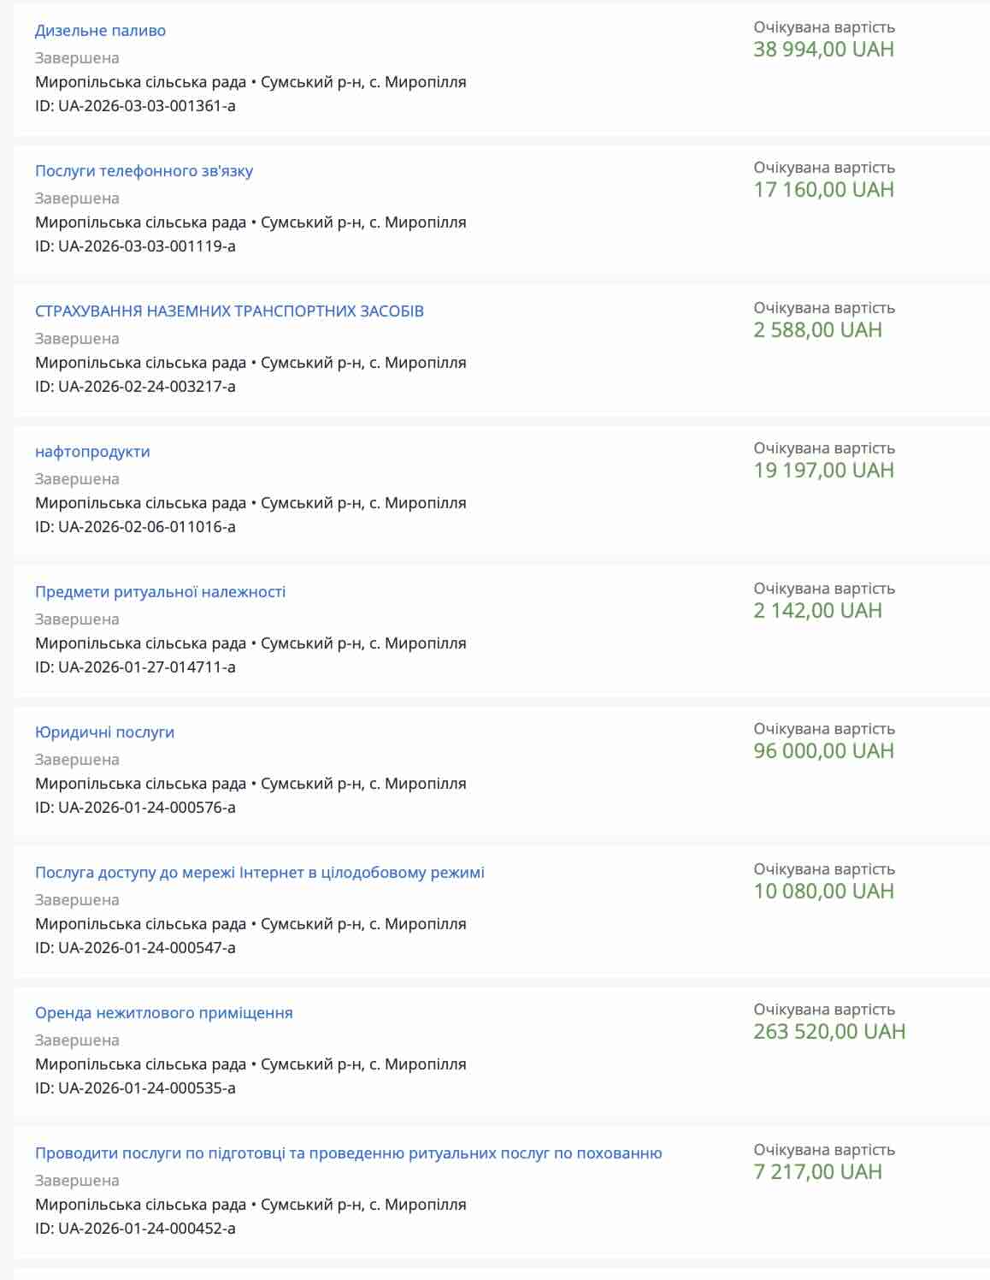990x1280 pixels.
Task: Click the 263 520,00 UAH amount
Action: (x=829, y=1032)
